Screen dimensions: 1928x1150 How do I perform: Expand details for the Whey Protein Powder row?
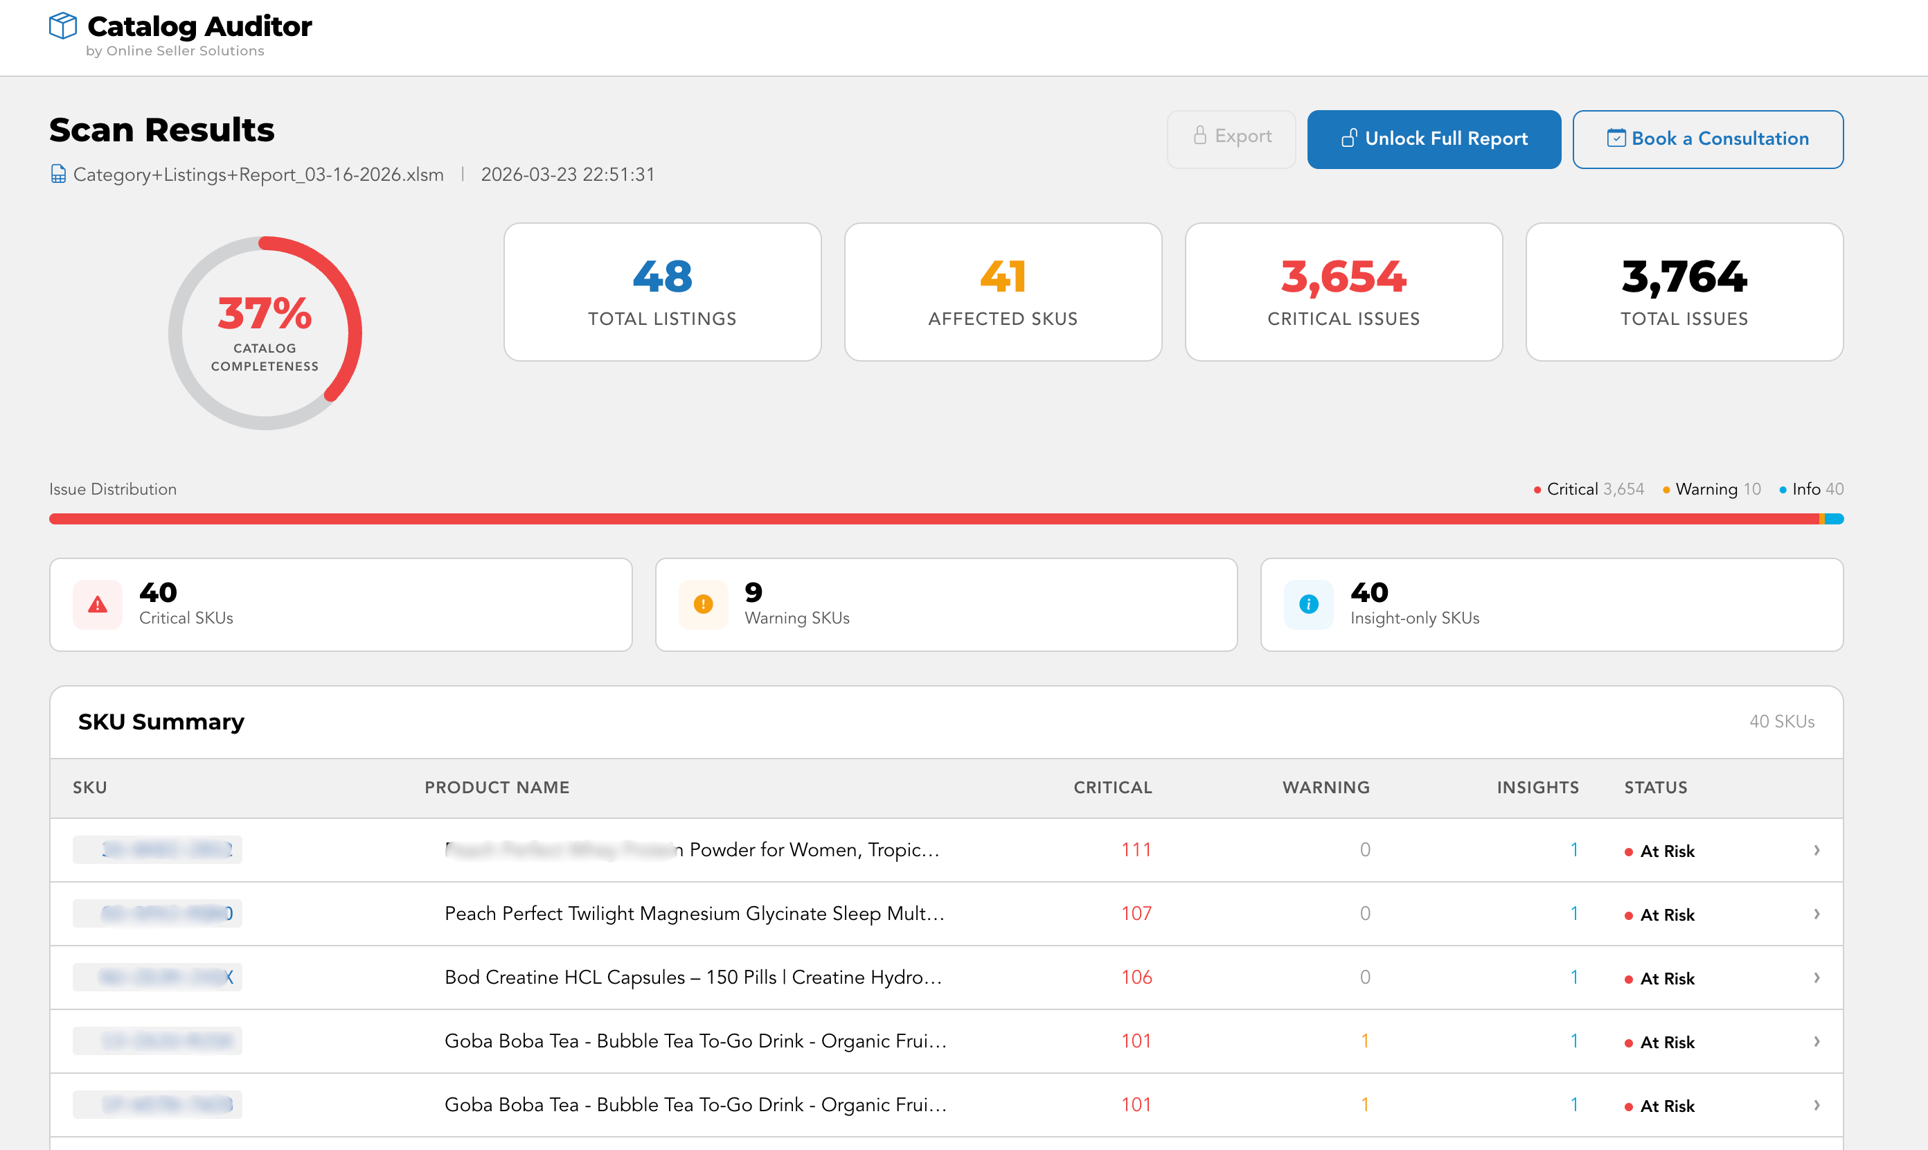click(x=1817, y=850)
